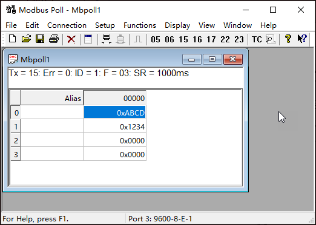Open function 06 write single register

click(170, 39)
